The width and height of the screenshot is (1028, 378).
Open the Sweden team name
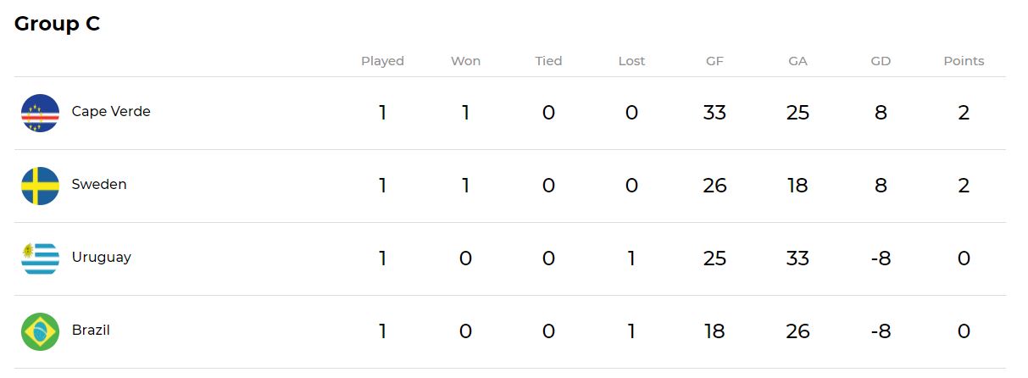(99, 184)
